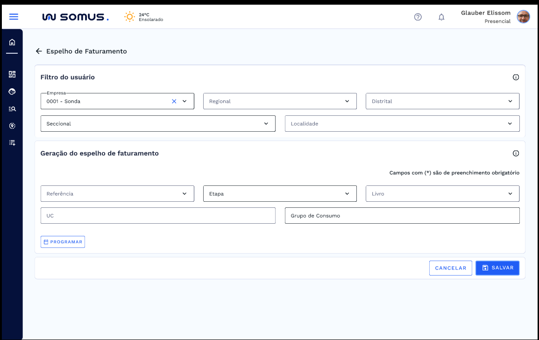Open the Livro dropdown

[510, 194]
